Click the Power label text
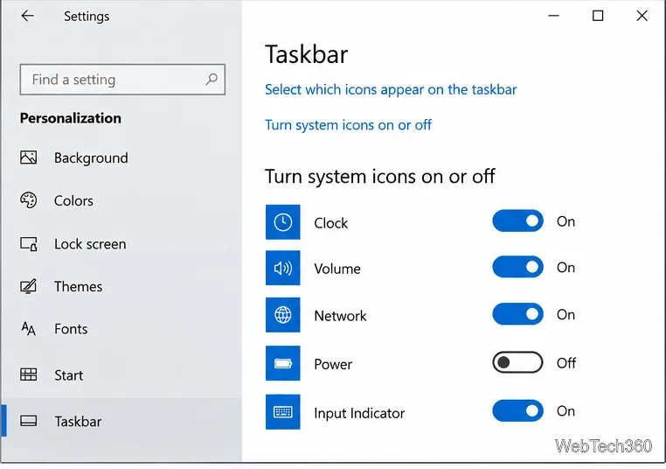The width and height of the screenshot is (666, 469). 333,364
